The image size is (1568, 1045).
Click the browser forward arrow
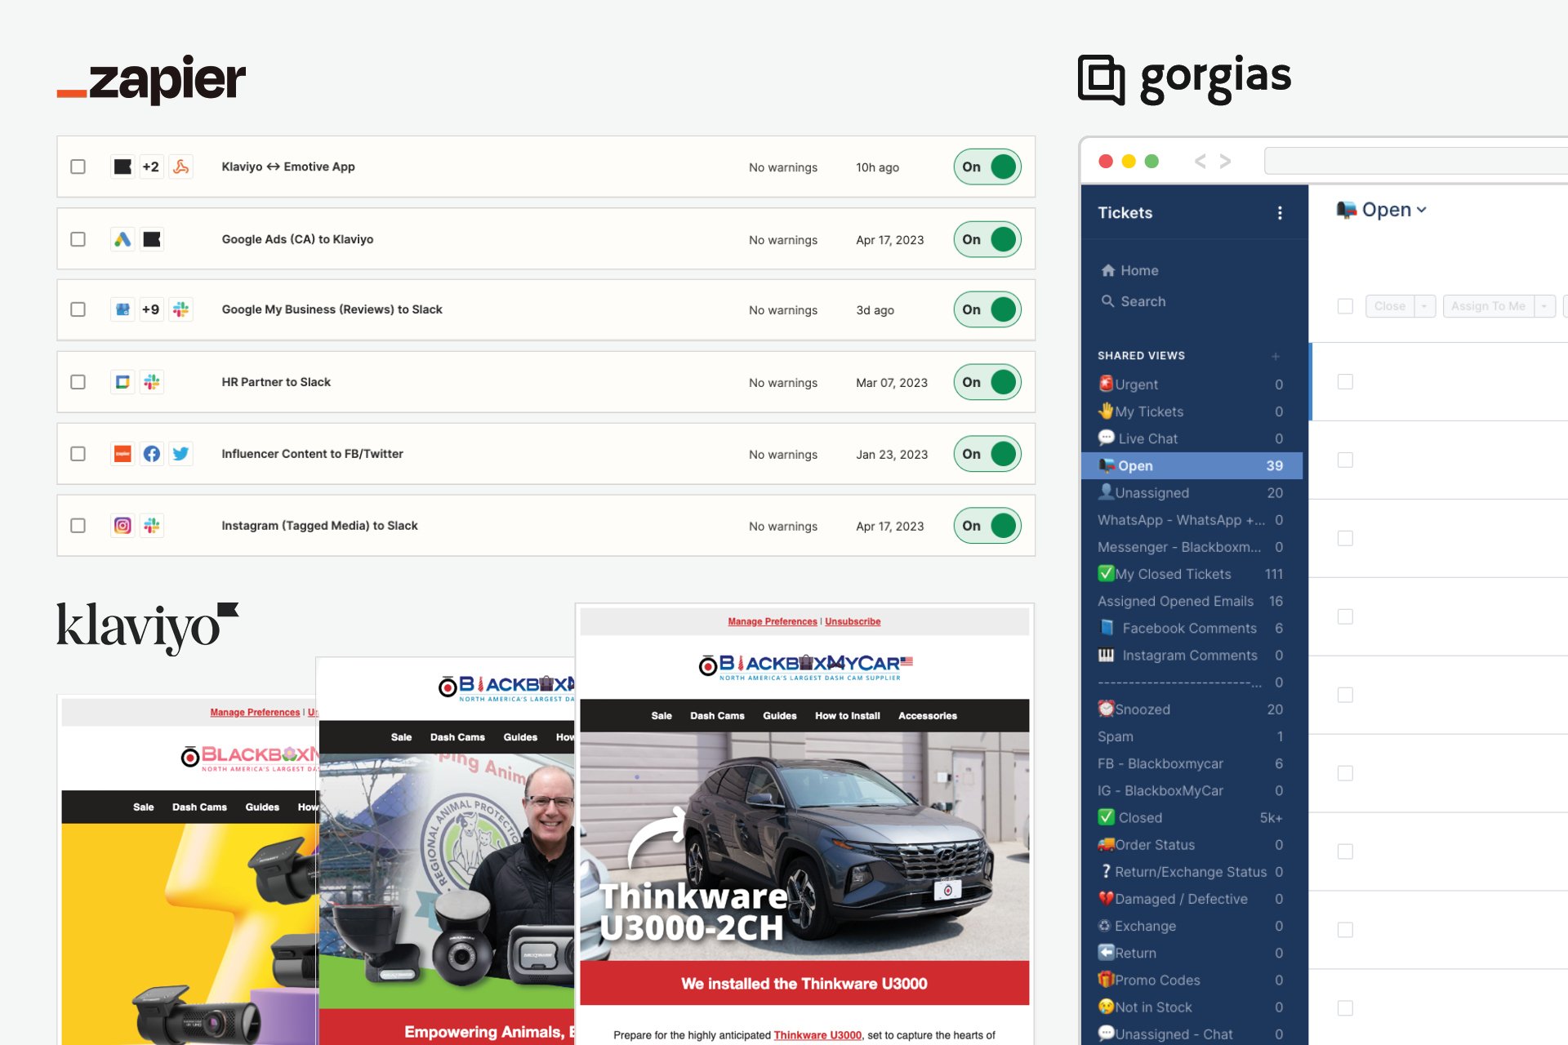1225,161
